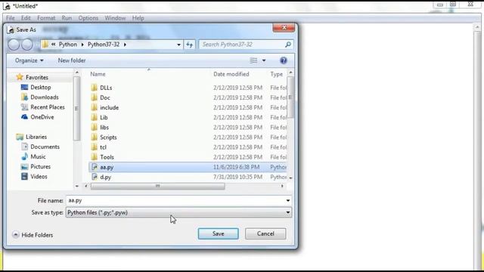Click the Save button
This screenshot has width=484, height=272.
219,233
